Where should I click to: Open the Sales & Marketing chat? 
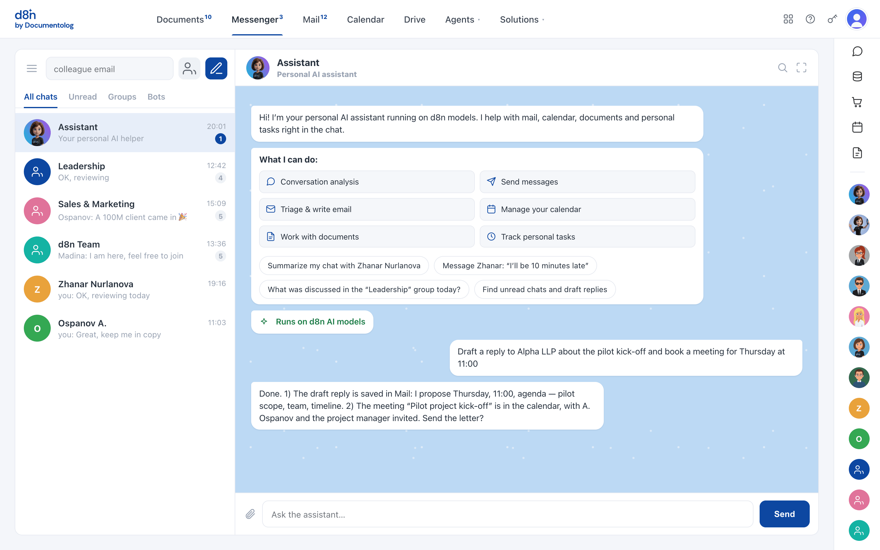125,211
